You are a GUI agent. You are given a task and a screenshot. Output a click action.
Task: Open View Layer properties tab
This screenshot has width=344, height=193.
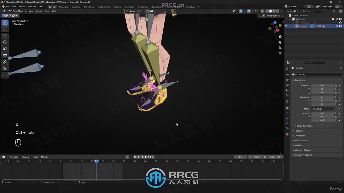click(x=287, y=85)
